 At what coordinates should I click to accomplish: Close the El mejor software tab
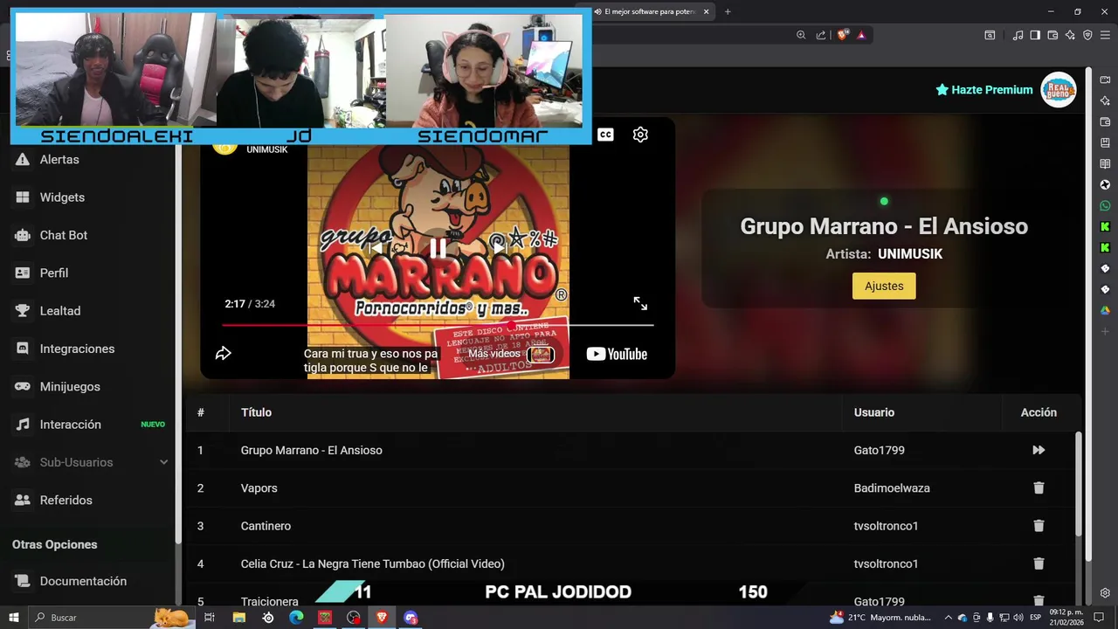click(706, 11)
